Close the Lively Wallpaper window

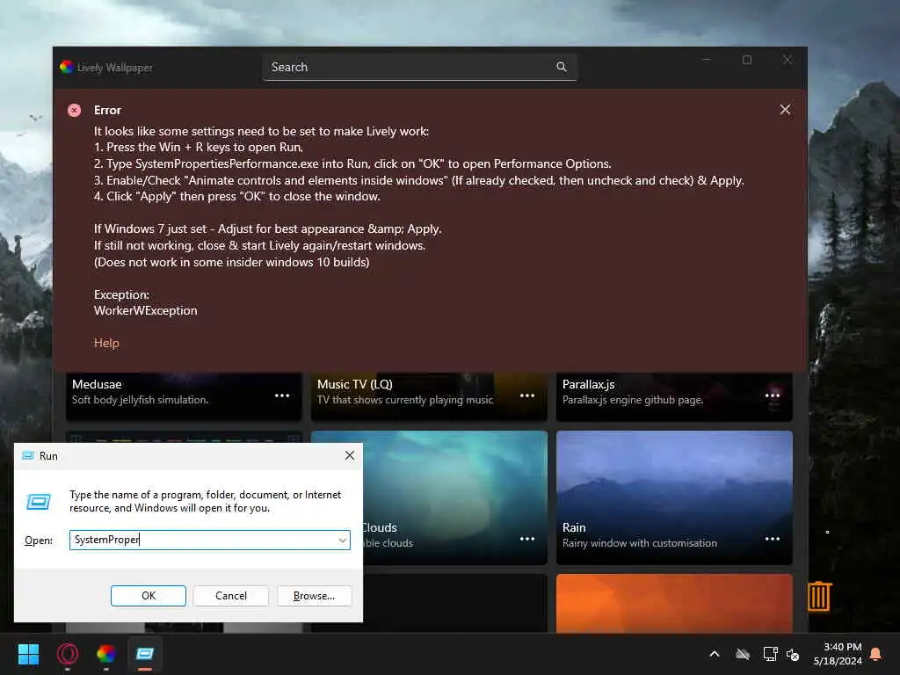coord(787,60)
